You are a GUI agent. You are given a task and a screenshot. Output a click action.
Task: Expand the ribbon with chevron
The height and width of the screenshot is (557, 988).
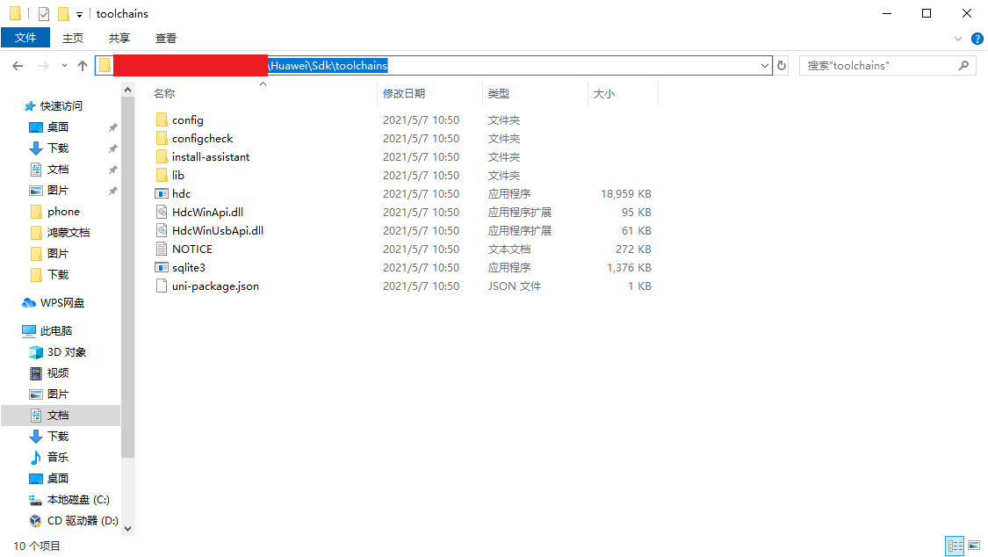click(x=958, y=39)
